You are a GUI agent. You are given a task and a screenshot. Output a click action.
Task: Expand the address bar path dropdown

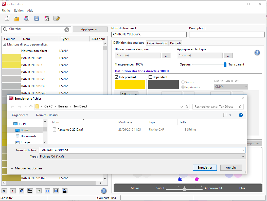(x=182, y=107)
